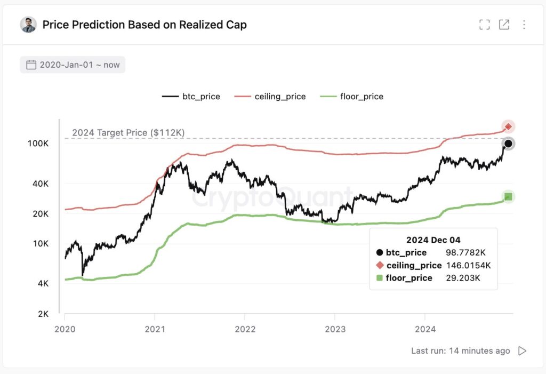This screenshot has height=374, width=546.
Task: Click the 2024 Target Price ($112K) label
Action: (128, 132)
